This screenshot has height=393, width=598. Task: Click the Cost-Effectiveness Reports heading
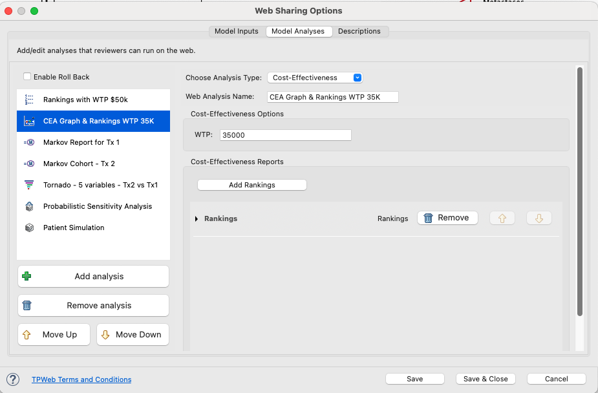coord(237,162)
